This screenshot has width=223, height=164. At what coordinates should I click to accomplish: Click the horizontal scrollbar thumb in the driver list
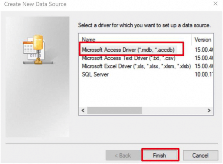[x=114, y=110]
